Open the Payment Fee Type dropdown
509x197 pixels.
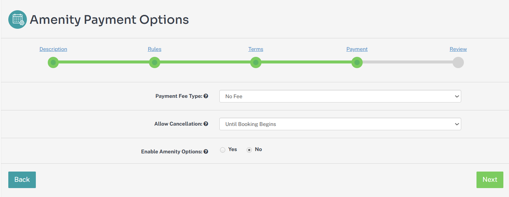340,96
